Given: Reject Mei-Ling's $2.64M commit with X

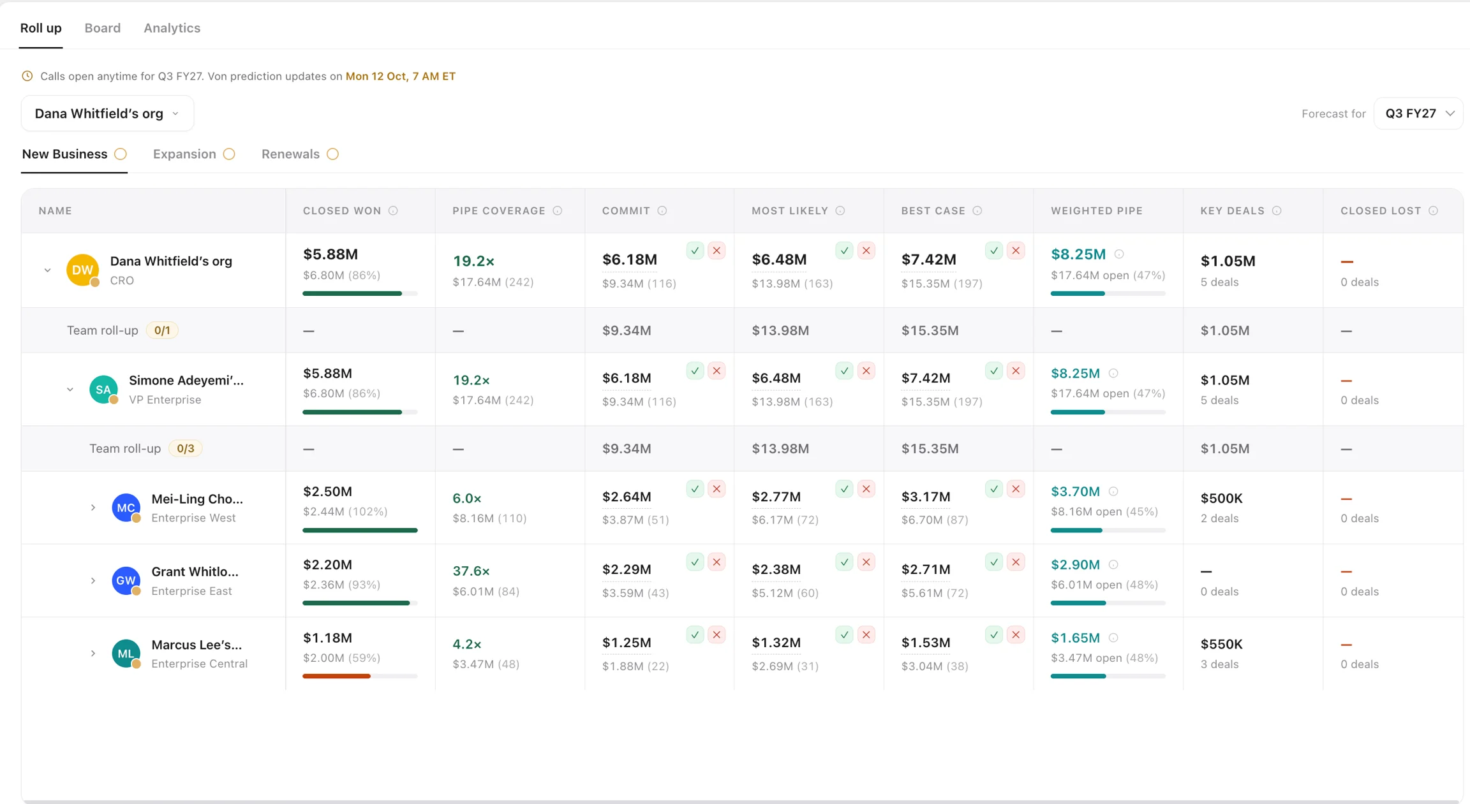Looking at the screenshot, I should (x=716, y=489).
